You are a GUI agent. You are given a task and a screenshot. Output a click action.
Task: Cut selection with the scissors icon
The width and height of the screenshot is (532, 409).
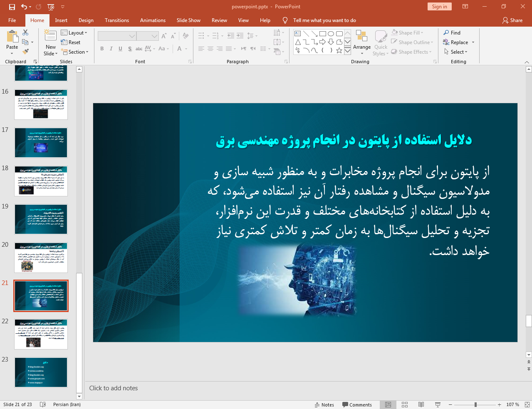25,32
